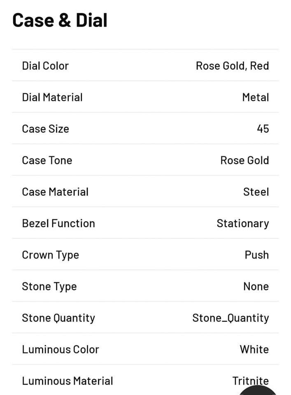Tap the 45 case size value

click(x=263, y=129)
